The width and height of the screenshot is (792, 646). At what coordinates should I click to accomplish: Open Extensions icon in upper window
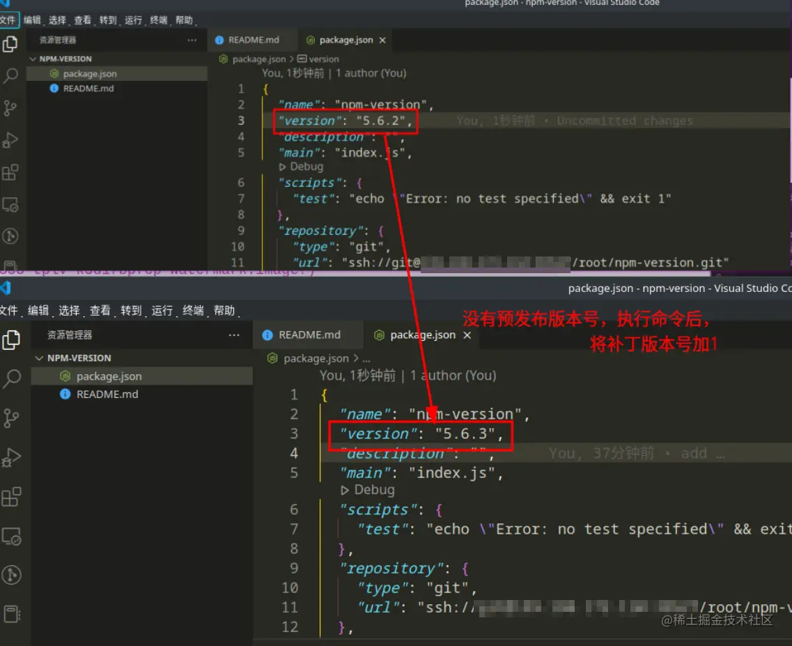10,172
